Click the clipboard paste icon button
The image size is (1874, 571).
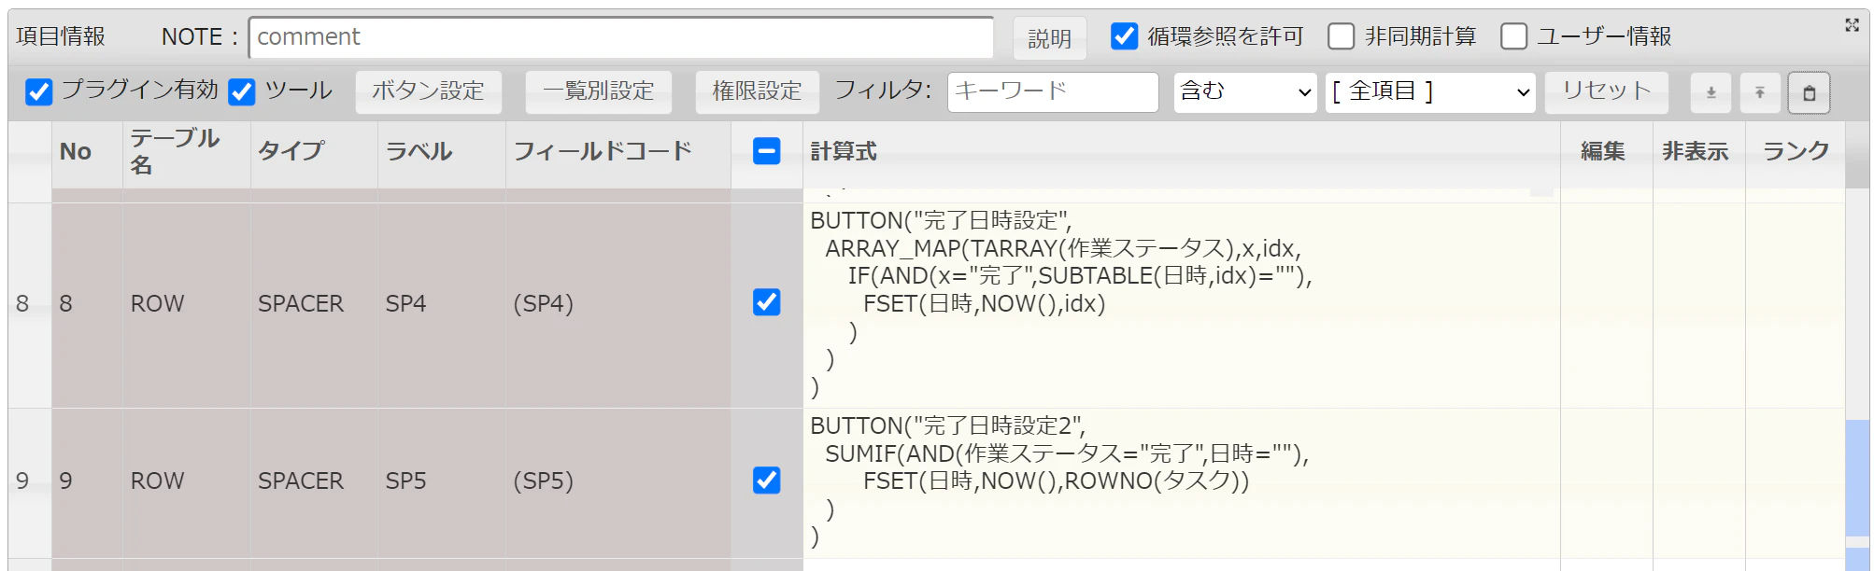point(1809,92)
